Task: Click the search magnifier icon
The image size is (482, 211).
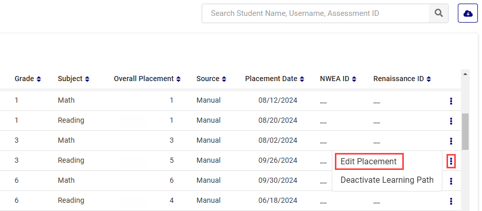Action: click(x=438, y=13)
